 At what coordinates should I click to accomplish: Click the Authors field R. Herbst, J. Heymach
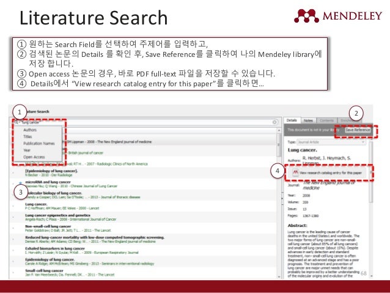click(x=326, y=160)
